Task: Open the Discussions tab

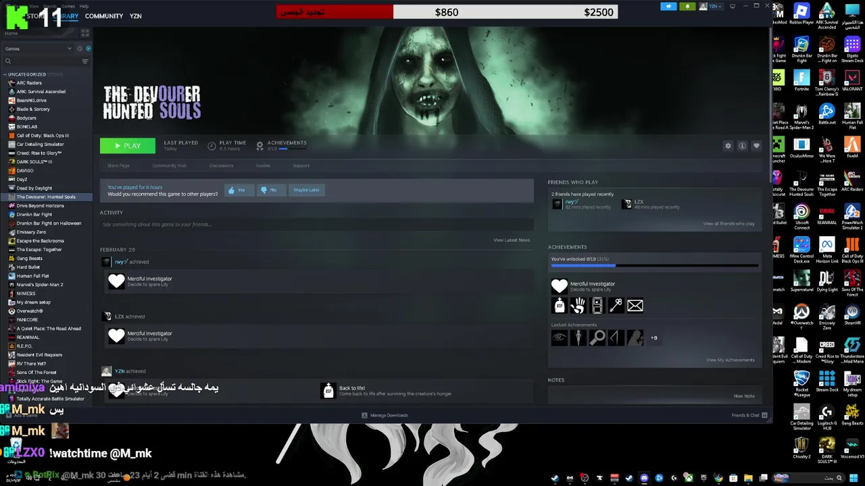Action: click(x=221, y=166)
